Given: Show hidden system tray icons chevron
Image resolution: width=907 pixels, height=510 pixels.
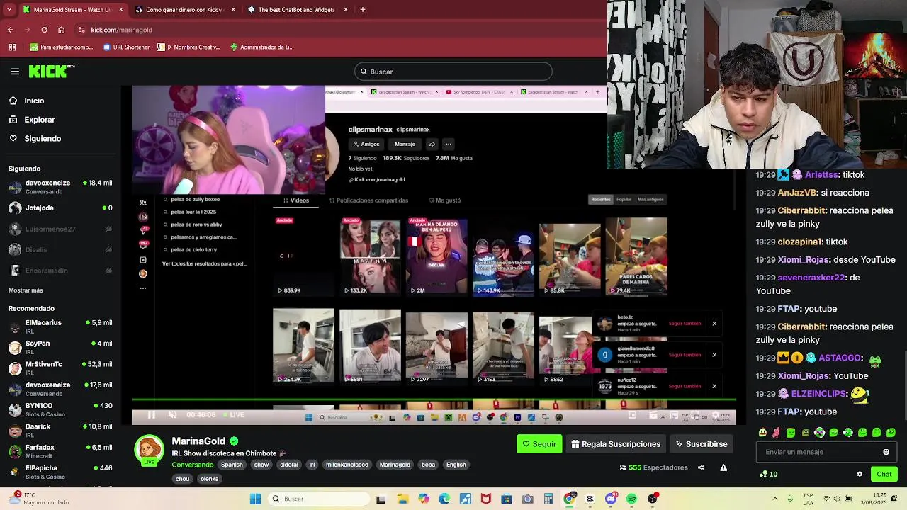Looking at the screenshot, I should [x=774, y=499].
